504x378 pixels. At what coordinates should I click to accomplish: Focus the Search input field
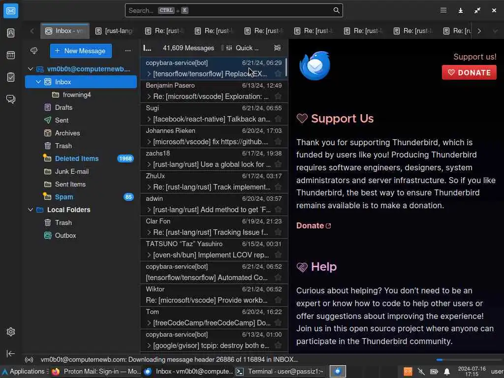(x=234, y=10)
